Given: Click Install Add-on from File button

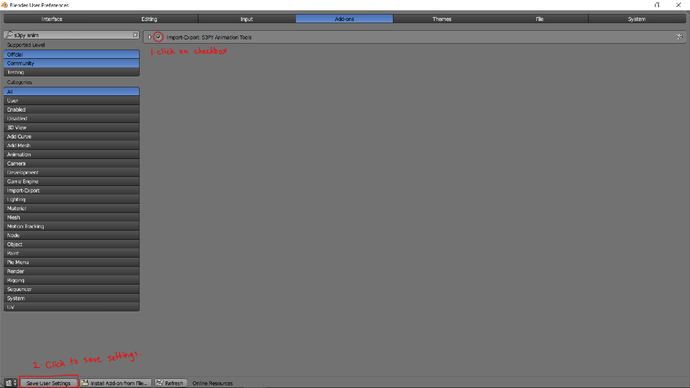Looking at the screenshot, I should point(116,383).
